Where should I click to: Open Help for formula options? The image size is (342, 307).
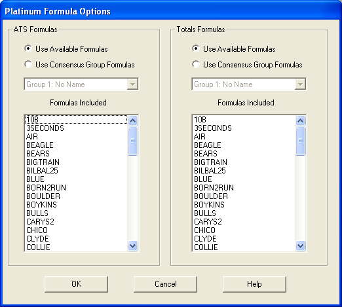pyautogui.click(x=254, y=284)
